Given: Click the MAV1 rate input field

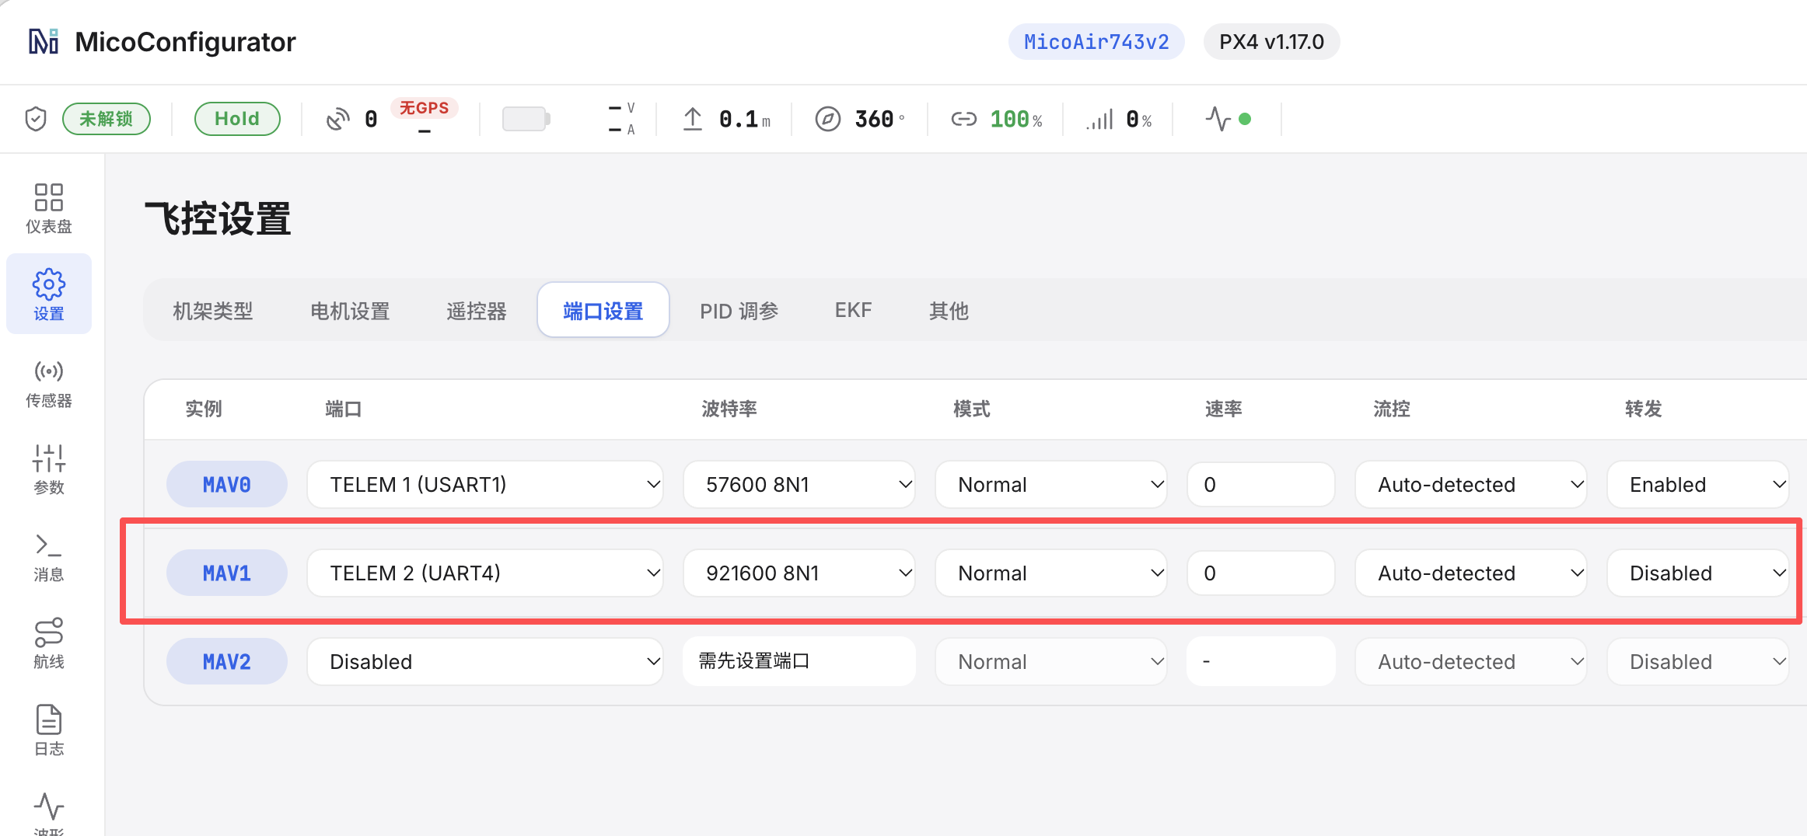Looking at the screenshot, I should (x=1261, y=573).
